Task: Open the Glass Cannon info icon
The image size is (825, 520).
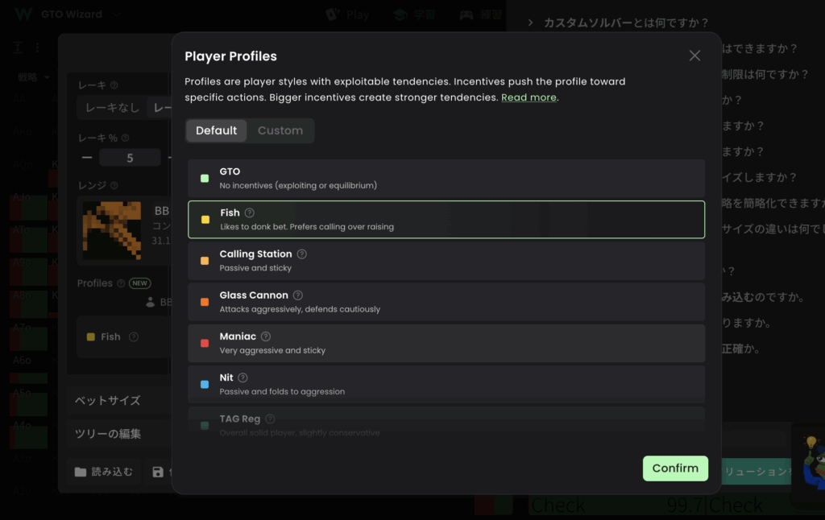Action: (298, 295)
